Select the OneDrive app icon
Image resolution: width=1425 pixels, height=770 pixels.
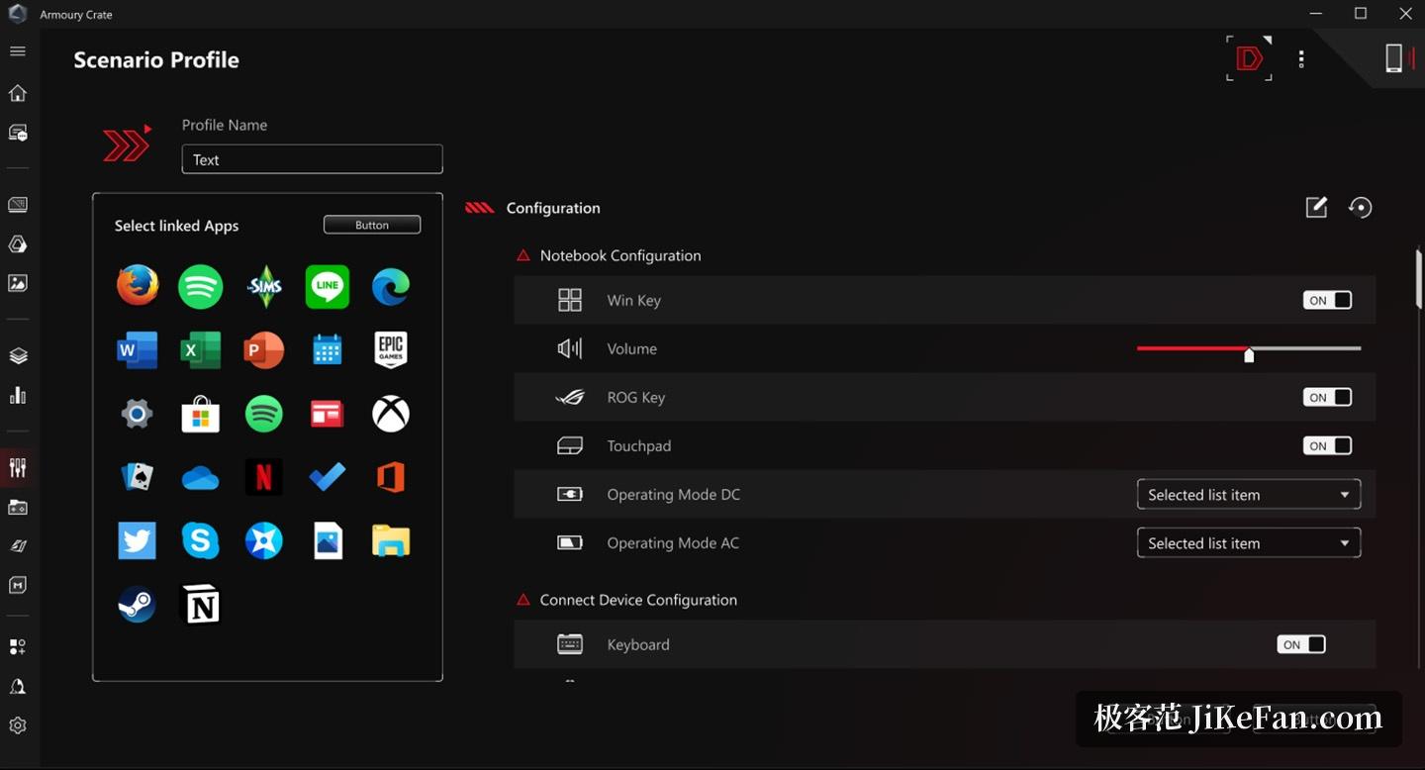click(200, 479)
